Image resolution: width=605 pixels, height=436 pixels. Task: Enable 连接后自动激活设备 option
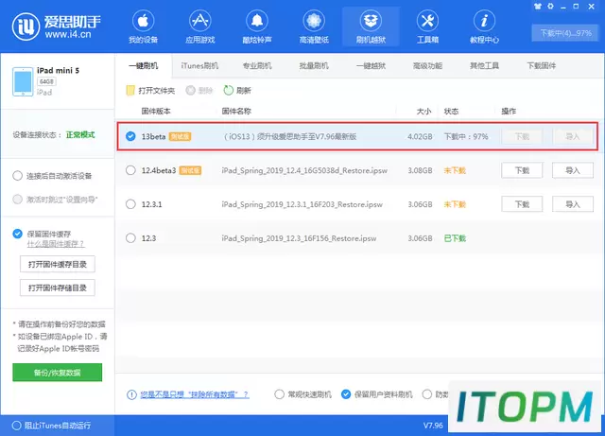coord(17,176)
